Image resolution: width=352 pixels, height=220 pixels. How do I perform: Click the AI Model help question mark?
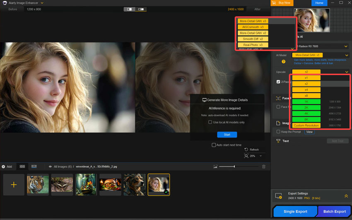click(284, 62)
